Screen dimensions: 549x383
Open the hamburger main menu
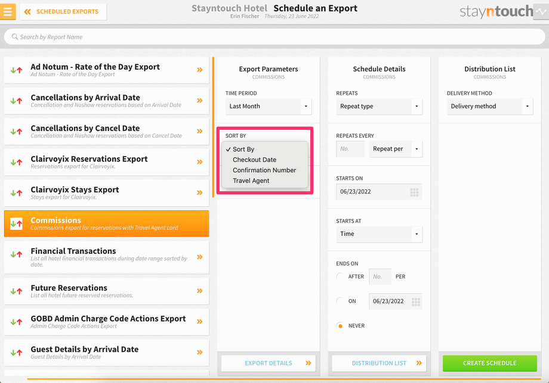[8, 11]
